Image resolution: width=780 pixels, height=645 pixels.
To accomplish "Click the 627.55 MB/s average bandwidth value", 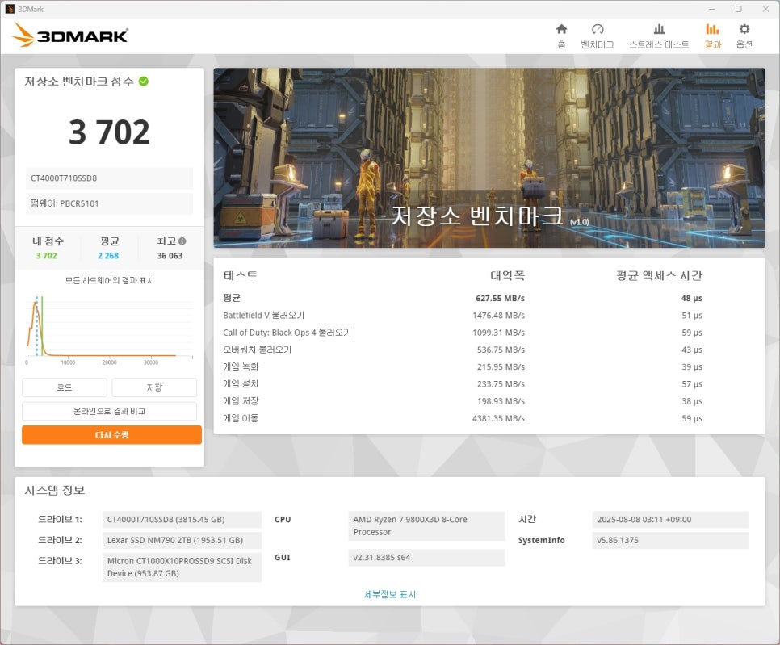I will 500,299.
